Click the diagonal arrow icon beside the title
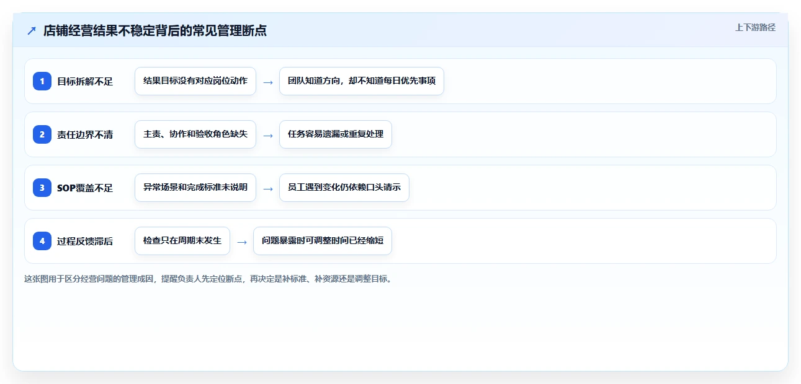This screenshot has height=384, width=801. click(x=32, y=30)
